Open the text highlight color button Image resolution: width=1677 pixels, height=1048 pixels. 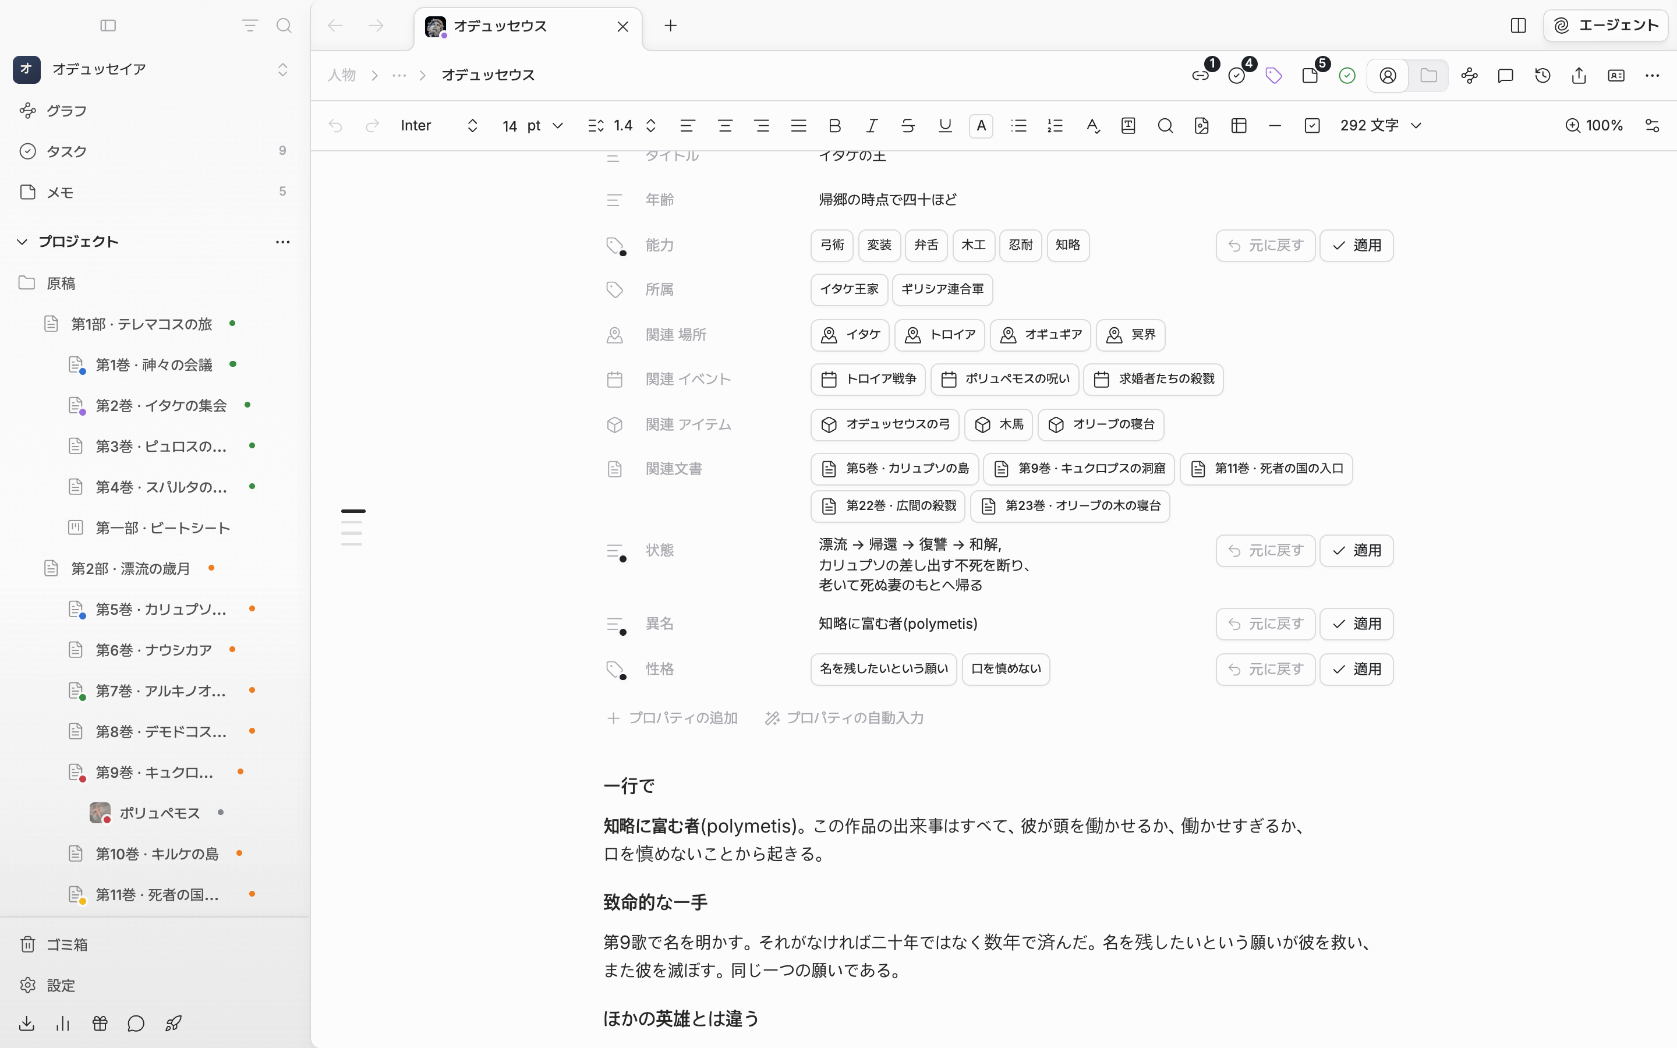point(981,125)
